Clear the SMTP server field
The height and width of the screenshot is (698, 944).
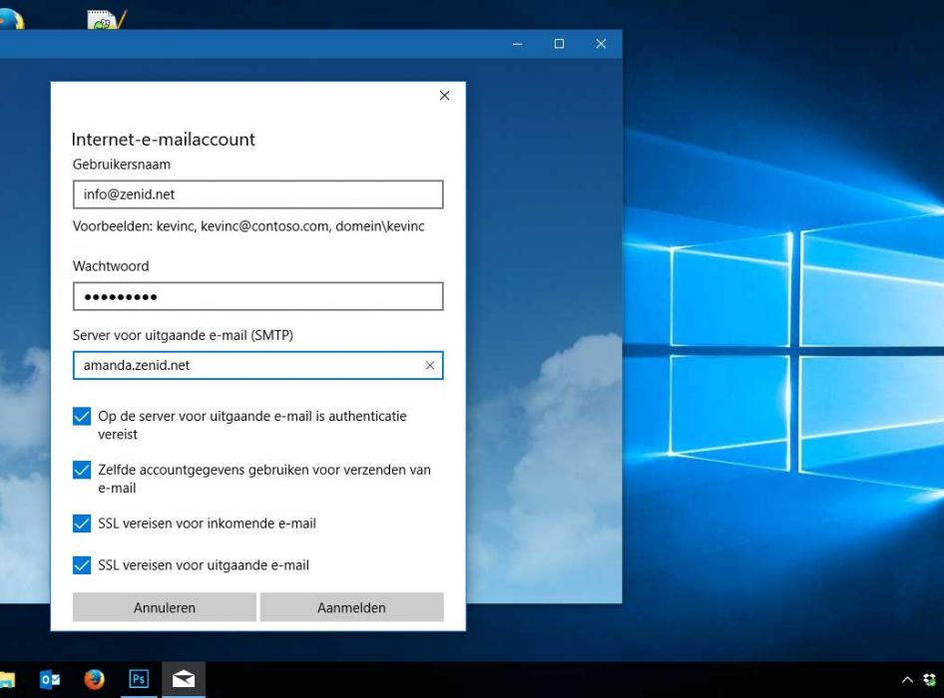tap(430, 365)
